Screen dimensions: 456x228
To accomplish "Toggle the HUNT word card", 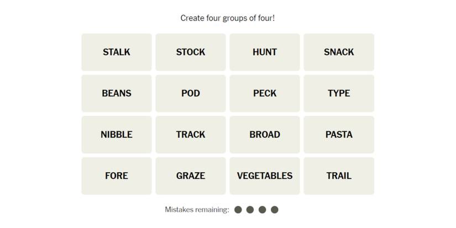I will click(265, 52).
